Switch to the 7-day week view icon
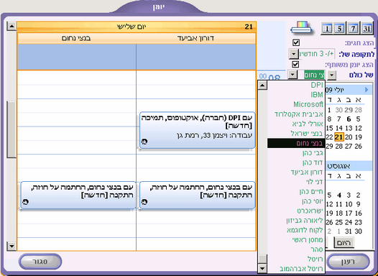 click(x=353, y=29)
